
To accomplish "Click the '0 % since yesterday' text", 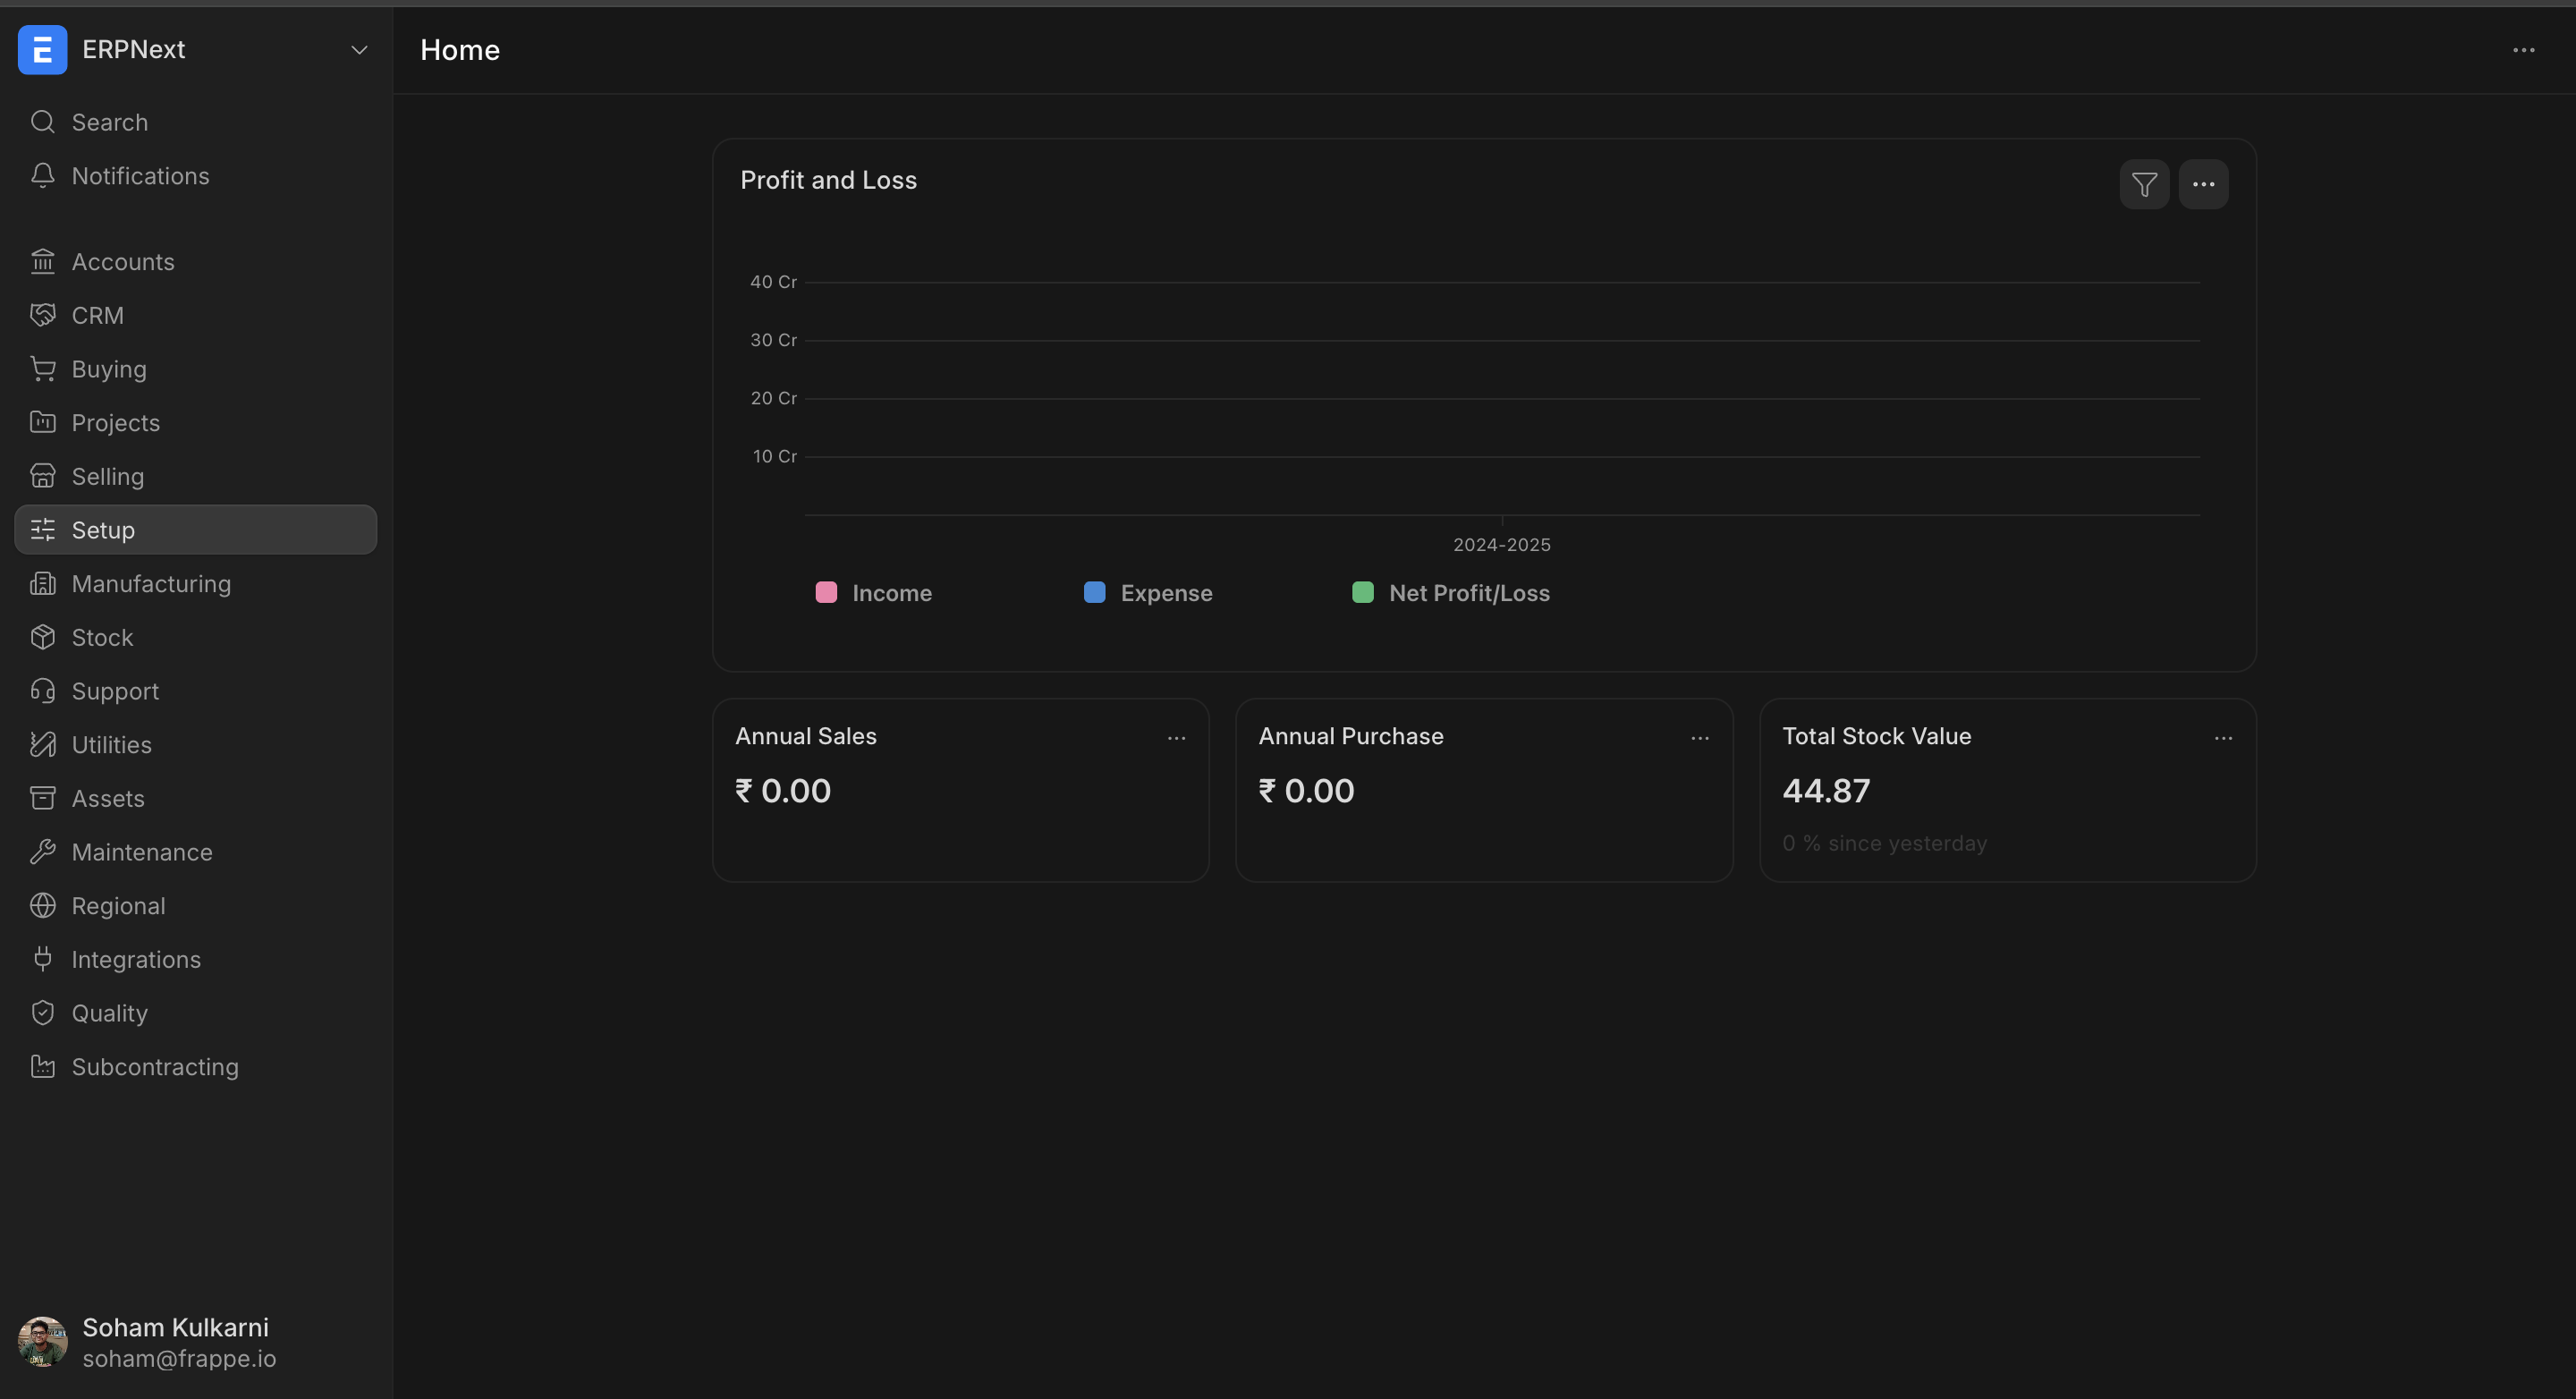I will click(1884, 843).
